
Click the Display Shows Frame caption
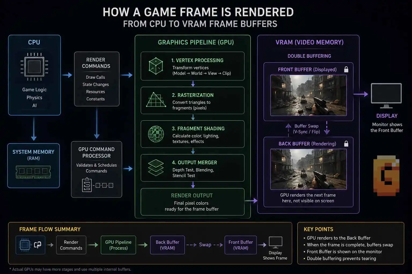[275, 255]
